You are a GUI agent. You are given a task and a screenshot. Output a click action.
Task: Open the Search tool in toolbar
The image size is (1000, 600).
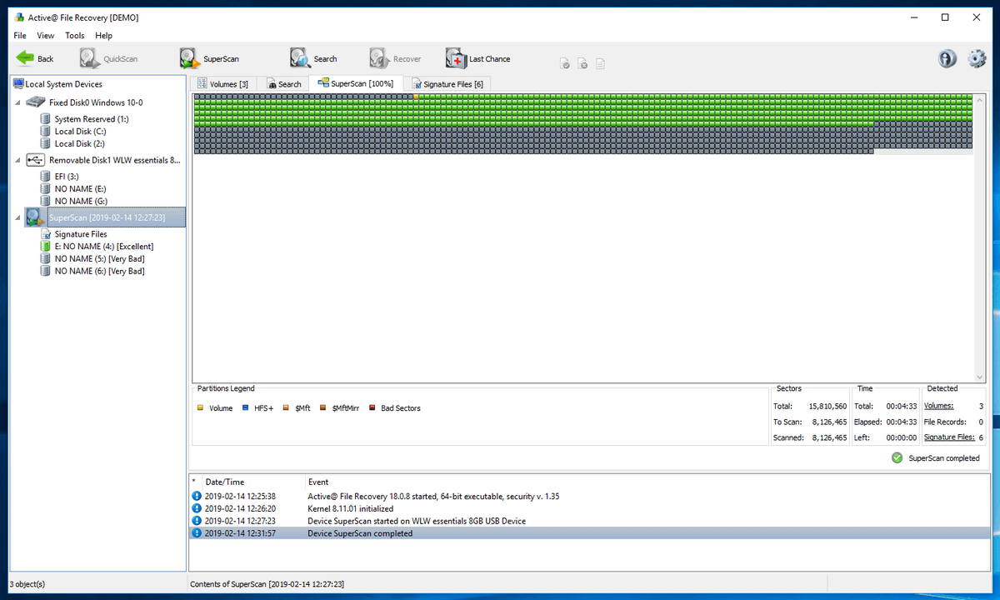coord(313,58)
